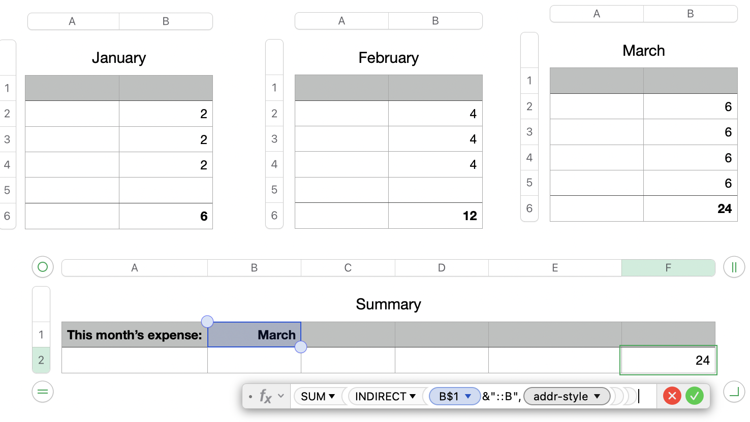Click row 2 header of the Summary sheet
This screenshot has width=750, height=422.
[41, 360]
